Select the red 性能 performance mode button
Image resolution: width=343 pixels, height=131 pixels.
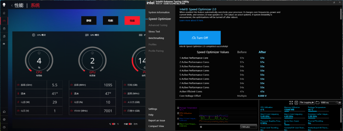pyautogui.click(x=132, y=21)
